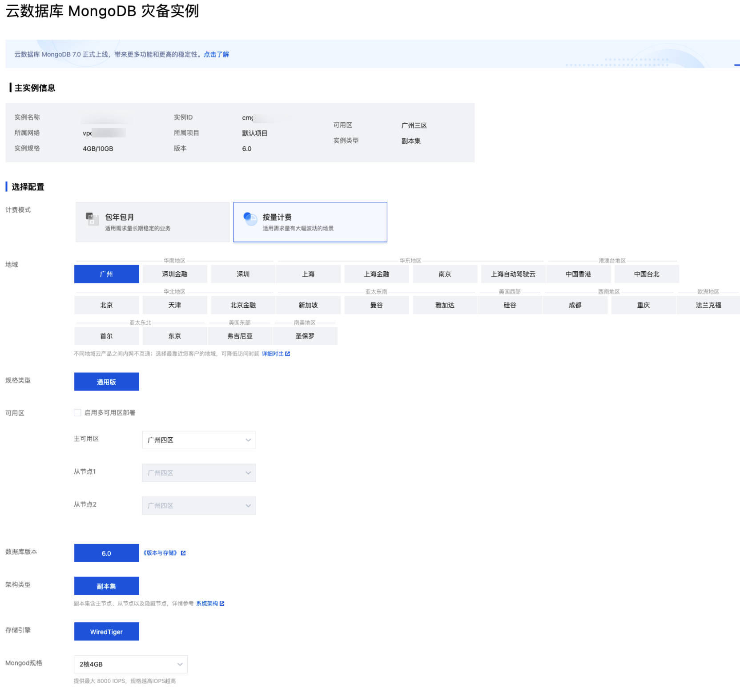740x689 pixels.
Task: Choose the 广州 region
Action: (106, 274)
